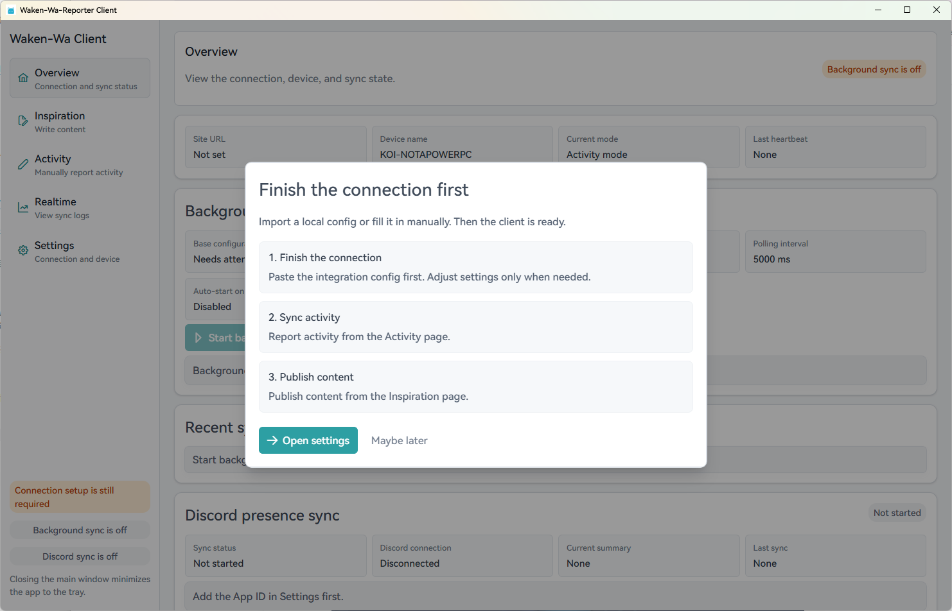
Task: Open the Overview tab
Action: click(x=80, y=78)
